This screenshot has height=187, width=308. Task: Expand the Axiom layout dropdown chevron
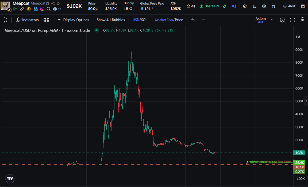[x=272, y=20]
